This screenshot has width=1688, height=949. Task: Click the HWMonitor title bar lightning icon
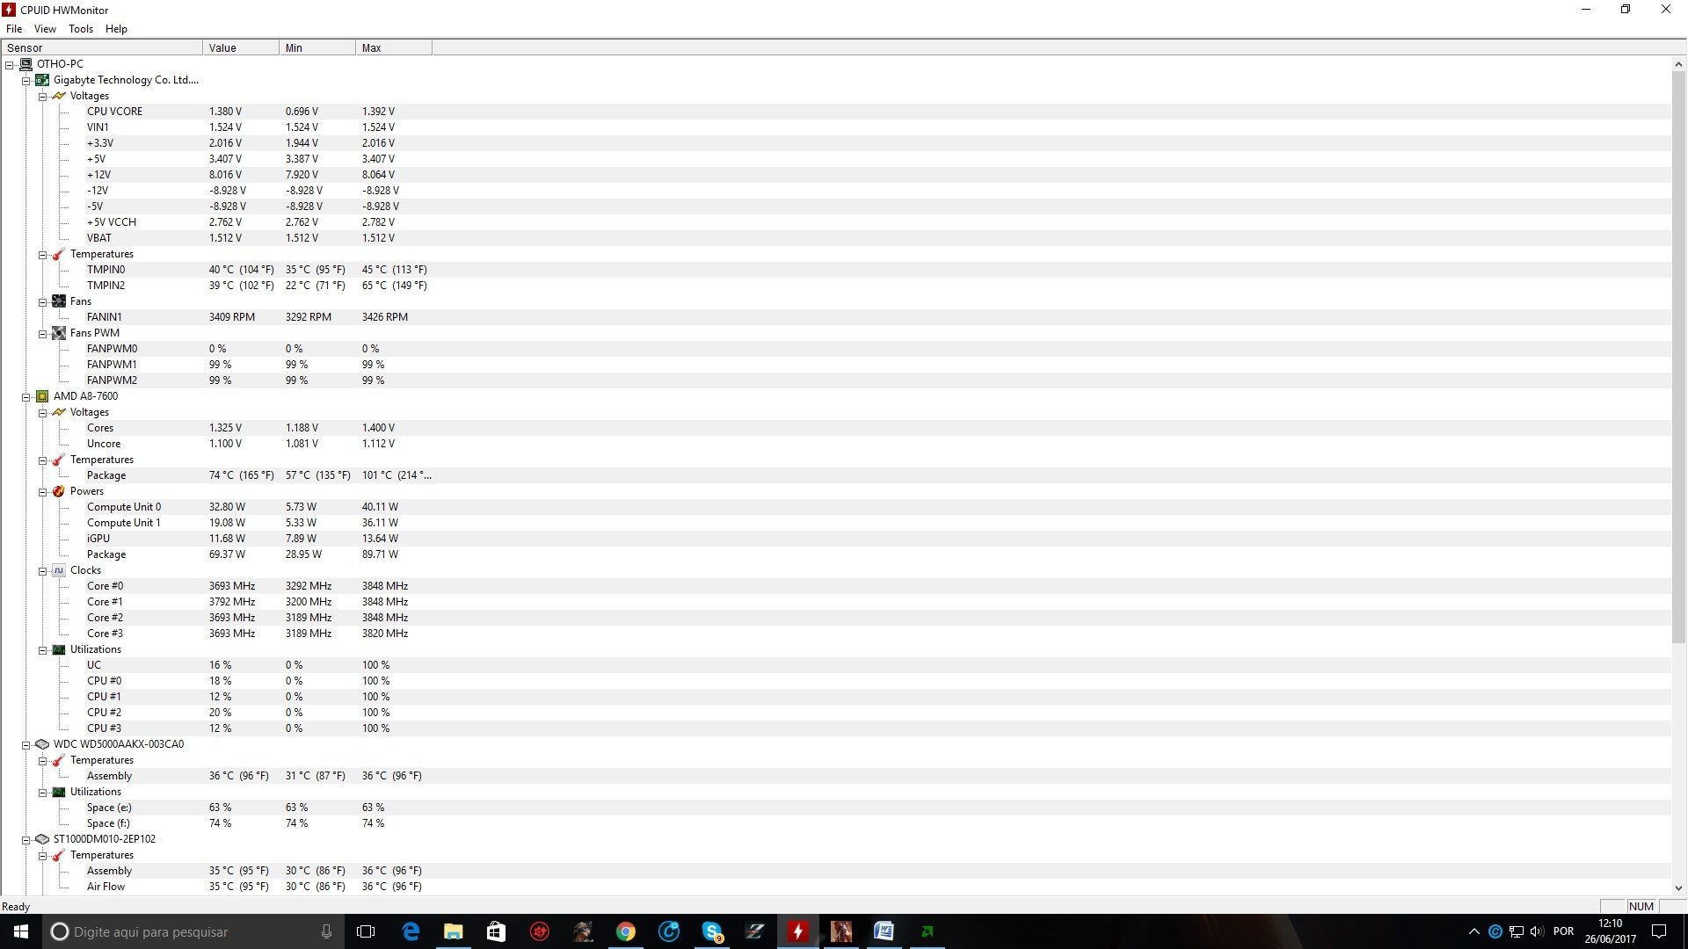pos(9,10)
